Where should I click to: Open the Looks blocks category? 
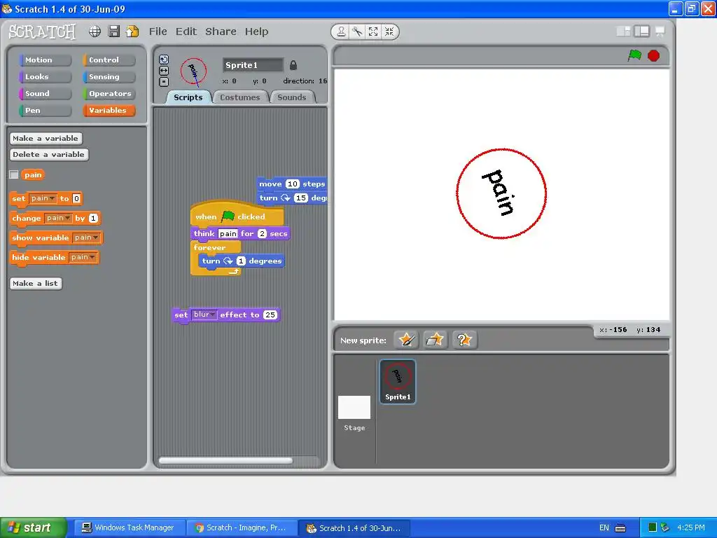pyautogui.click(x=45, y=77)
